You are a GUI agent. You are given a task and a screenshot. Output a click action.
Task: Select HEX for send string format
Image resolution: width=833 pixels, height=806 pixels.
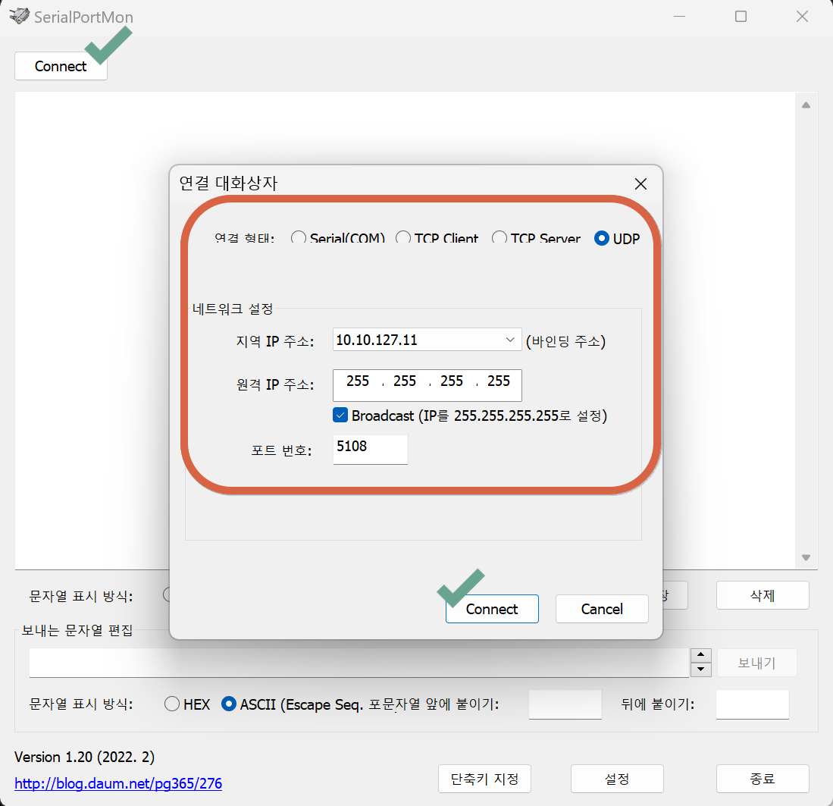pyautogui.click(x=172, y=704)
